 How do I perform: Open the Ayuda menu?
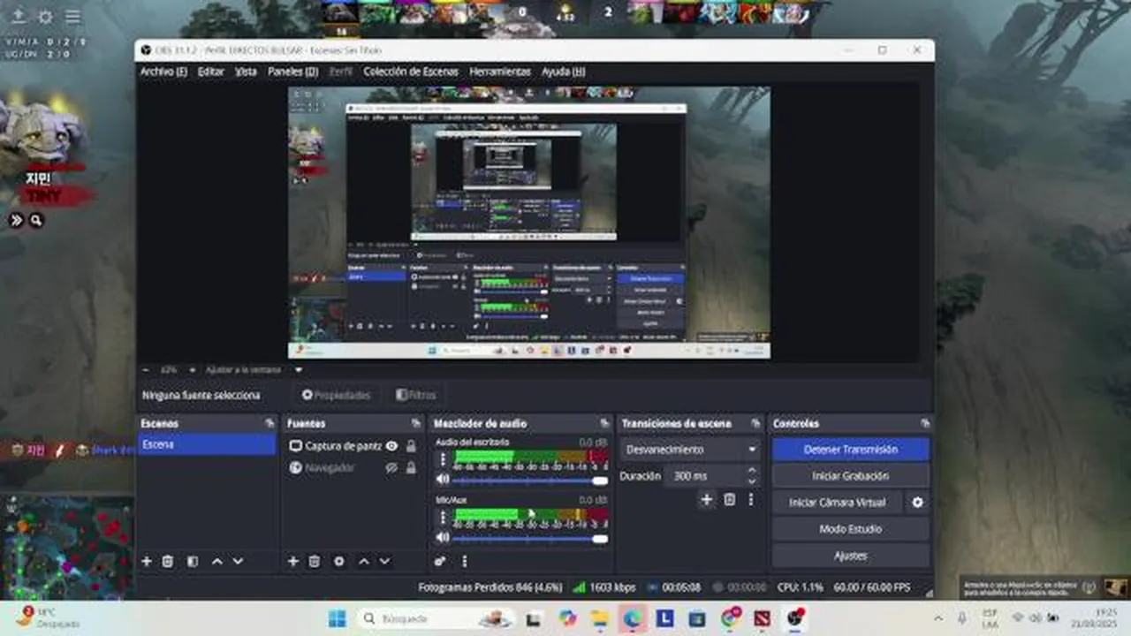[563, 72]
